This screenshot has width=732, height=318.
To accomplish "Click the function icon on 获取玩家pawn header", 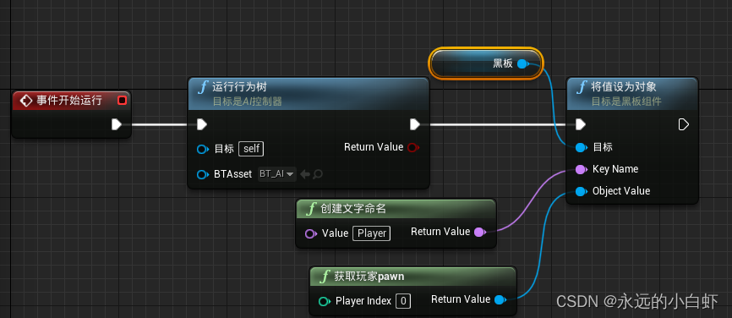I will [x=325, y=277].
